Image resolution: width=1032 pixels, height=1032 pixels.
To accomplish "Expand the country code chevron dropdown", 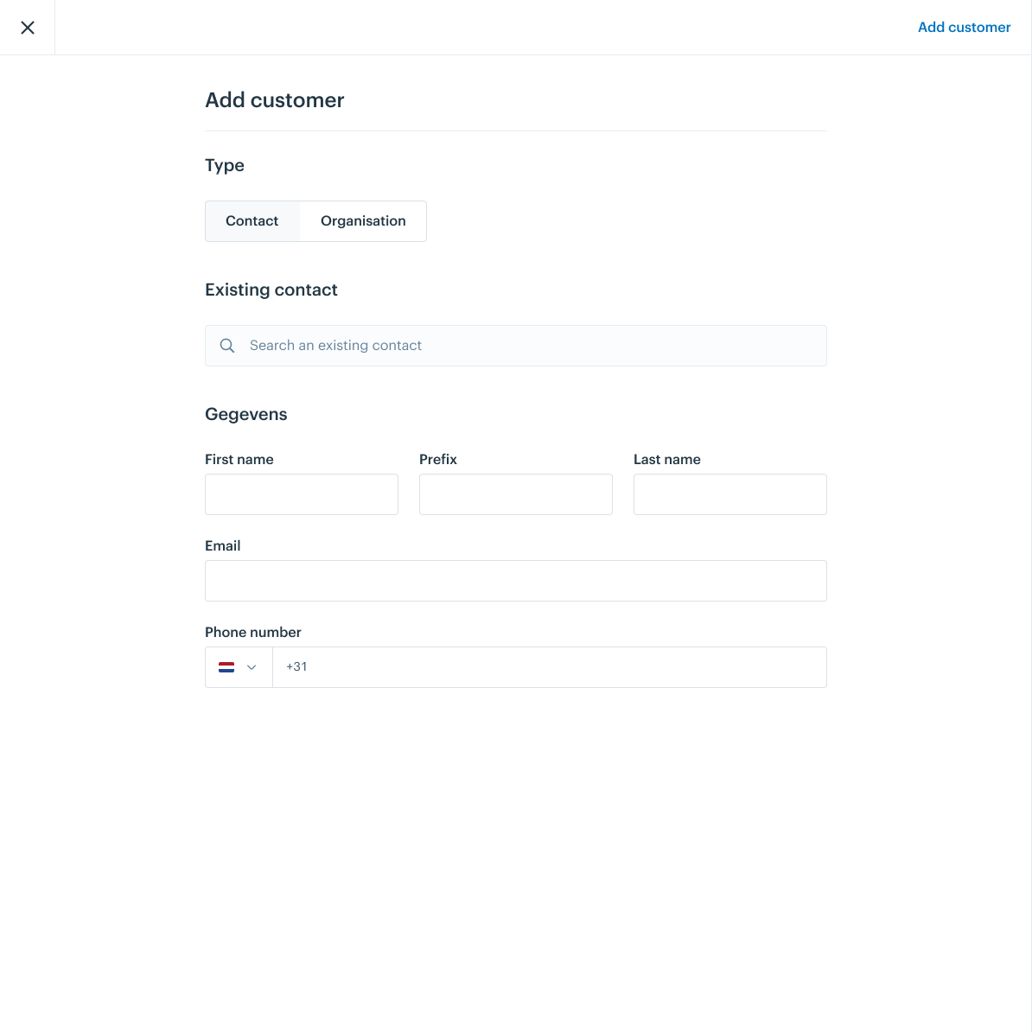I will coord(252,667).
